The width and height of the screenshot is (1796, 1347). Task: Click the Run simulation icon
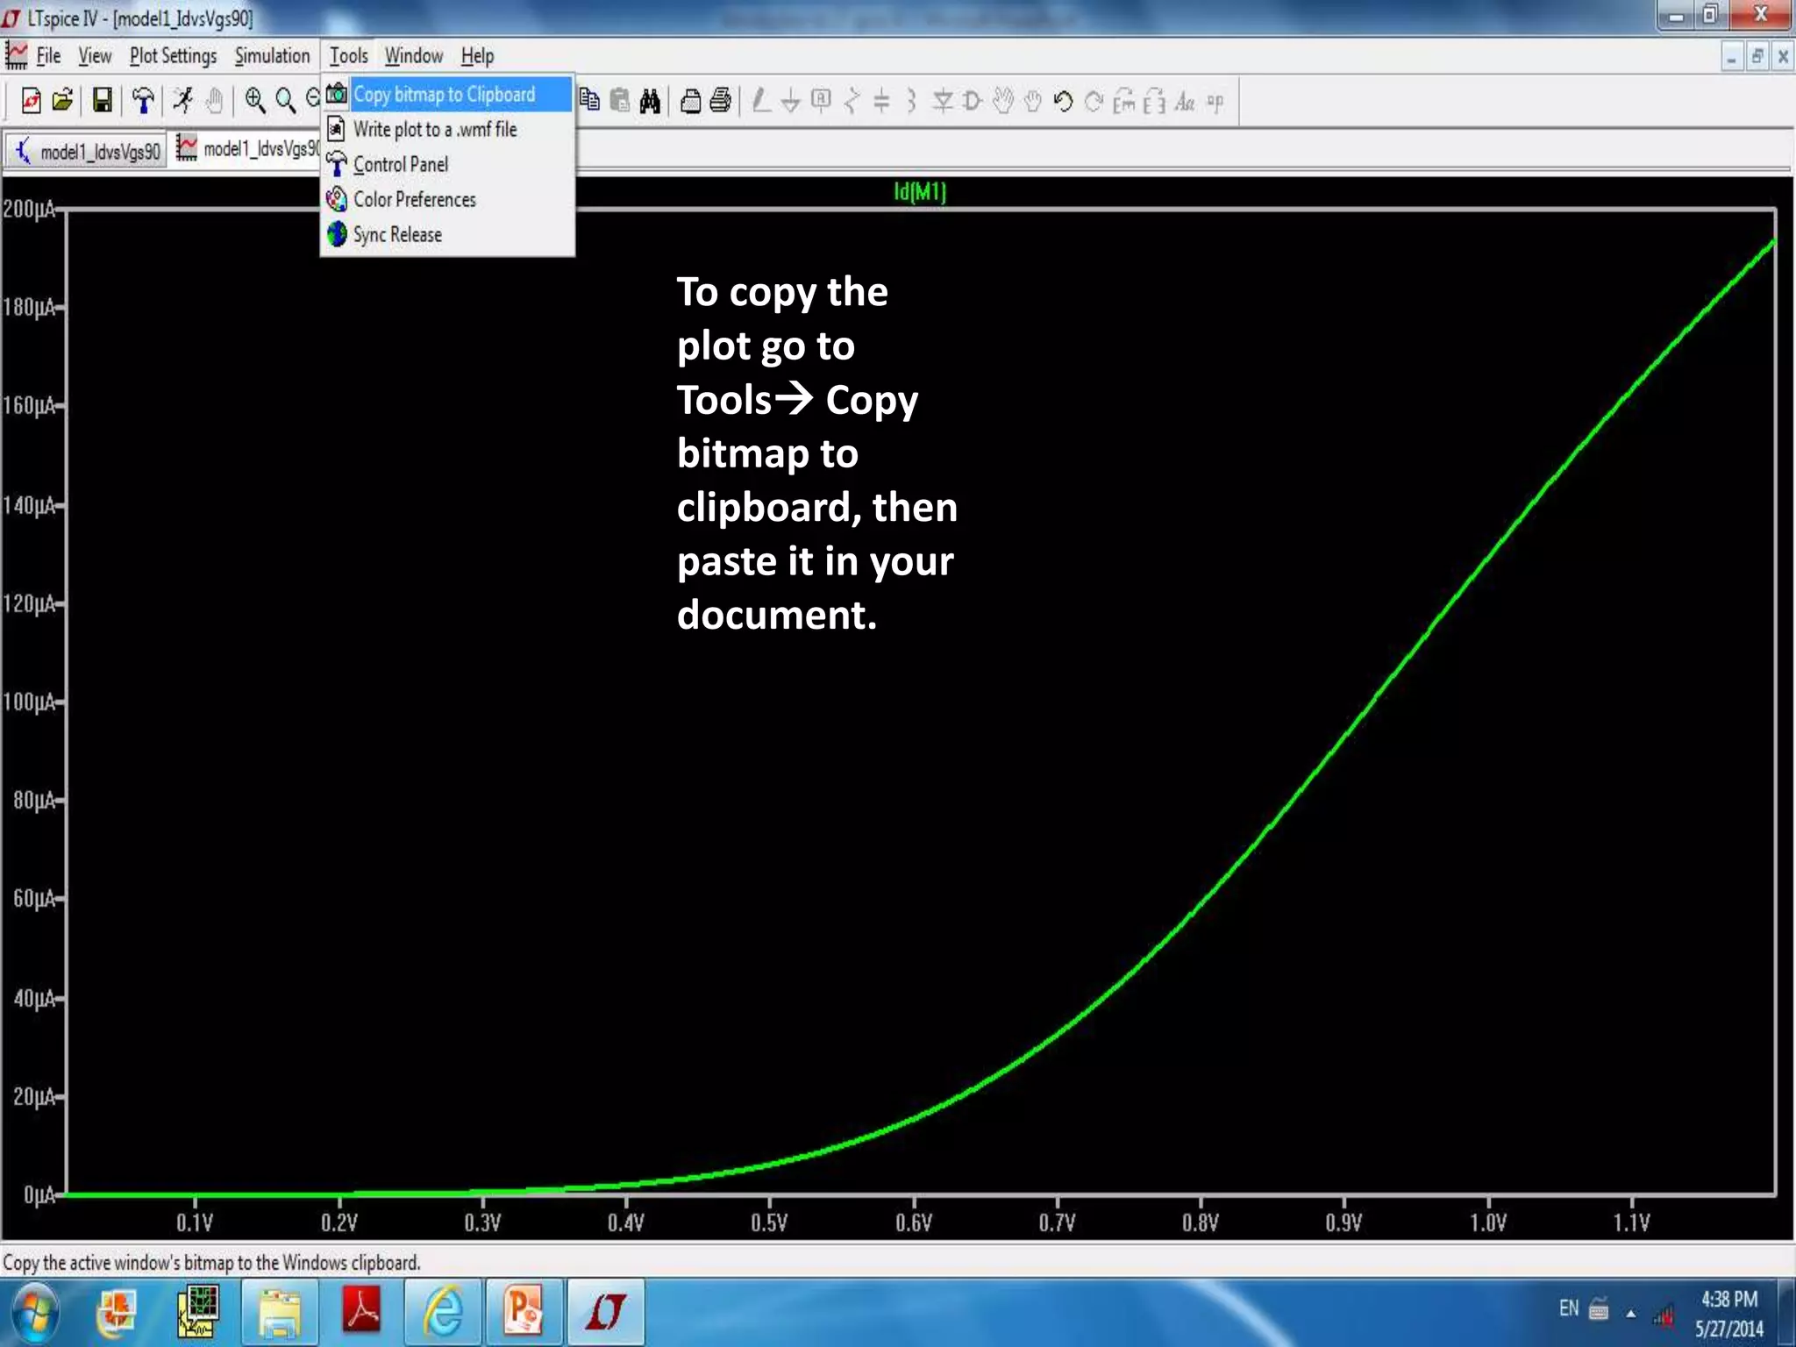[x=182, y=101]
